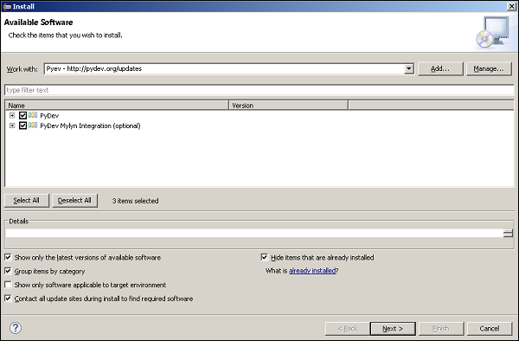The height and width of the screenshot is (341, 519).
Task: Click the Cancel button
Action: point(490,328)
